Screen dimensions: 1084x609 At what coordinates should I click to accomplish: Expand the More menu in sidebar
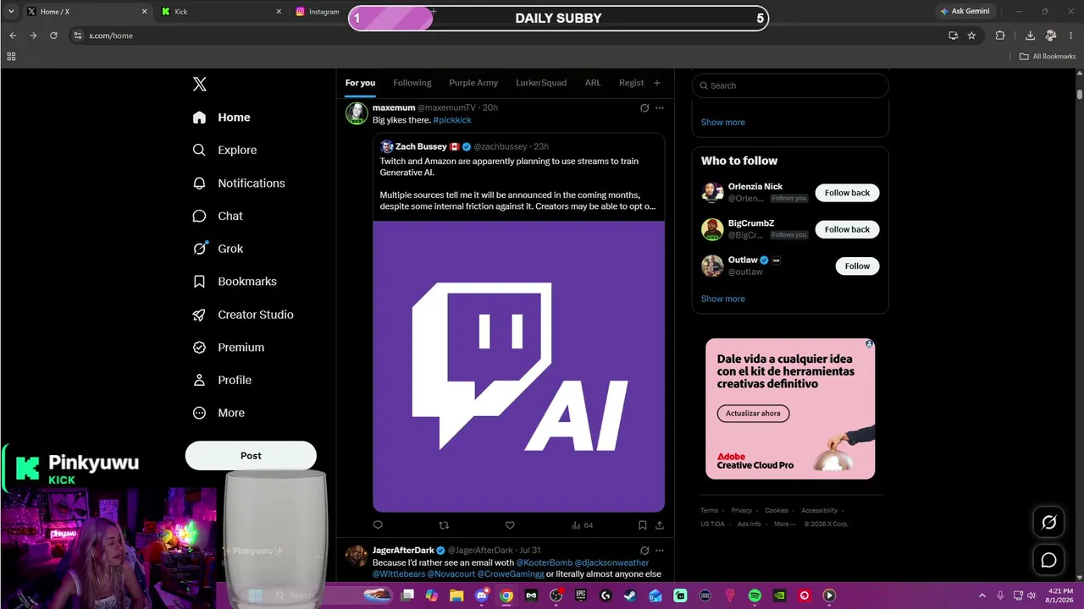coord(218,413)
